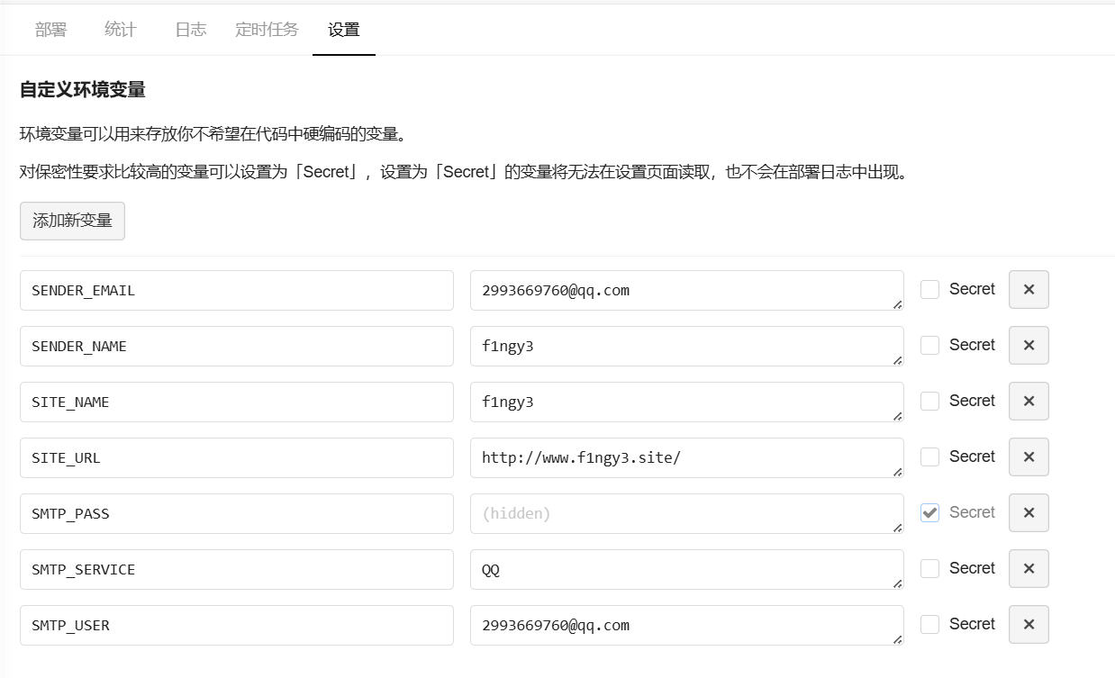Mark SENDER_EMAIL as Secret
This screenshot has width=1115, height=678.
tap(929, 289)
